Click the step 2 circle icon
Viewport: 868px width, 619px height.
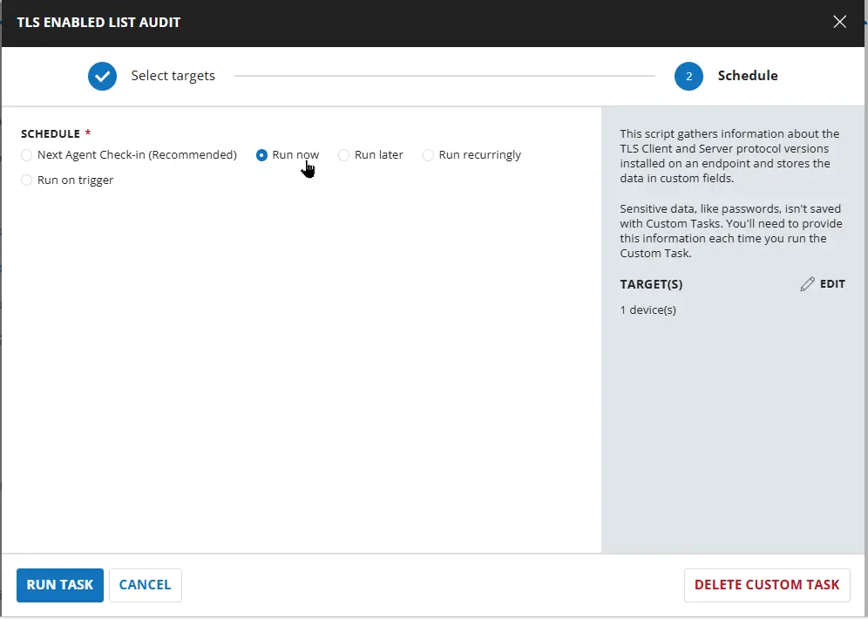point(688,76)
